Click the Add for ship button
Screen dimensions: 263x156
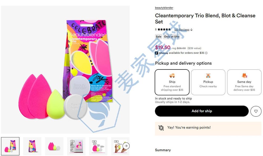point(202,111)
